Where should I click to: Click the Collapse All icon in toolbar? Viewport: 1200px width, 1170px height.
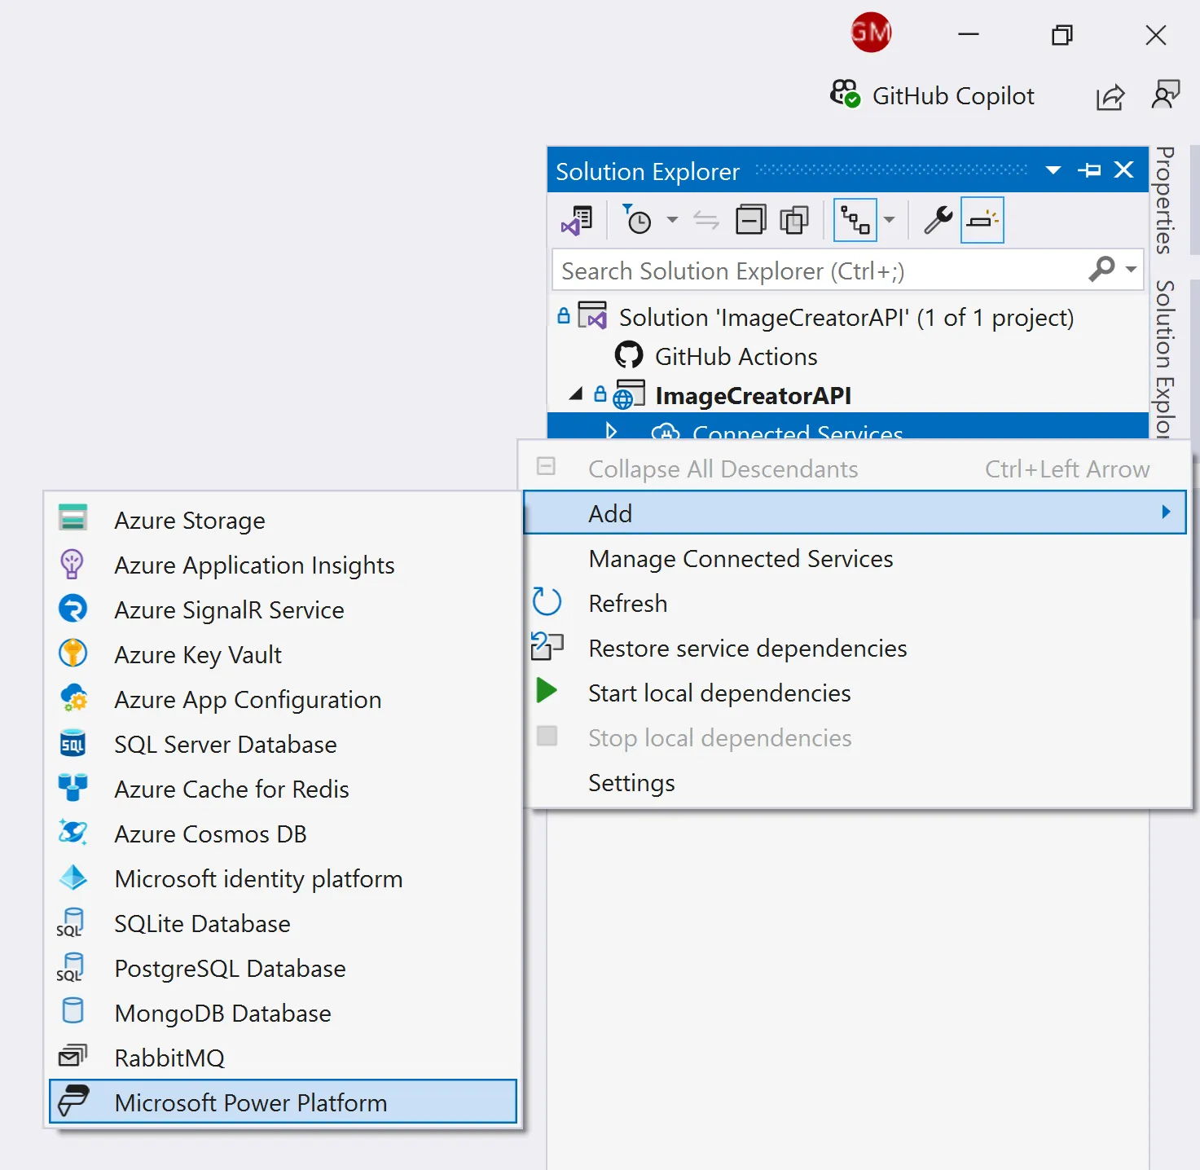point(750,220)
